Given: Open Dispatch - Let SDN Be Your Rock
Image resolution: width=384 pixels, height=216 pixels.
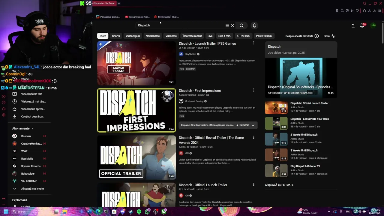Looking at the screenshot, I should (x=310, y=119).
